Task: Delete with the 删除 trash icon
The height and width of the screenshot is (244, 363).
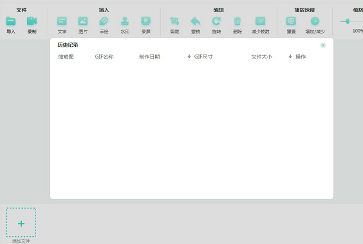Action: point(237,21)
